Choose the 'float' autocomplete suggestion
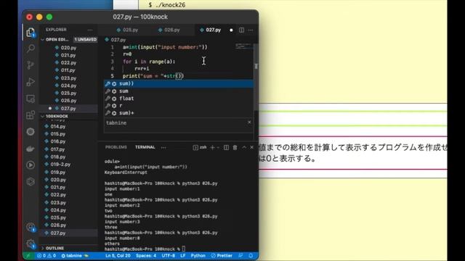Image resolution: width=465 pixels, height=261 pixels. pos(179,99)
